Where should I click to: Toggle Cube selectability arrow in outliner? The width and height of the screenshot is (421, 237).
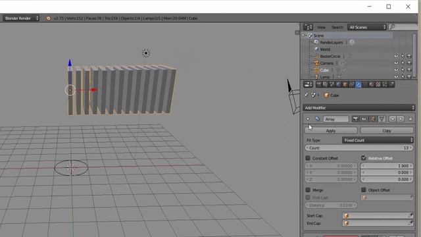pos(403,70)
